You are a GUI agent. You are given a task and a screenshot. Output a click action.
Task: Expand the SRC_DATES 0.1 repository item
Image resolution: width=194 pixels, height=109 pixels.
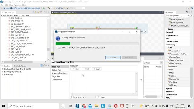7,21
